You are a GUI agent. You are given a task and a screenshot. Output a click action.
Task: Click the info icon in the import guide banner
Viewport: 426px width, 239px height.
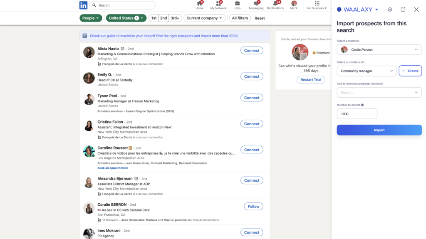tap(85, 36)
